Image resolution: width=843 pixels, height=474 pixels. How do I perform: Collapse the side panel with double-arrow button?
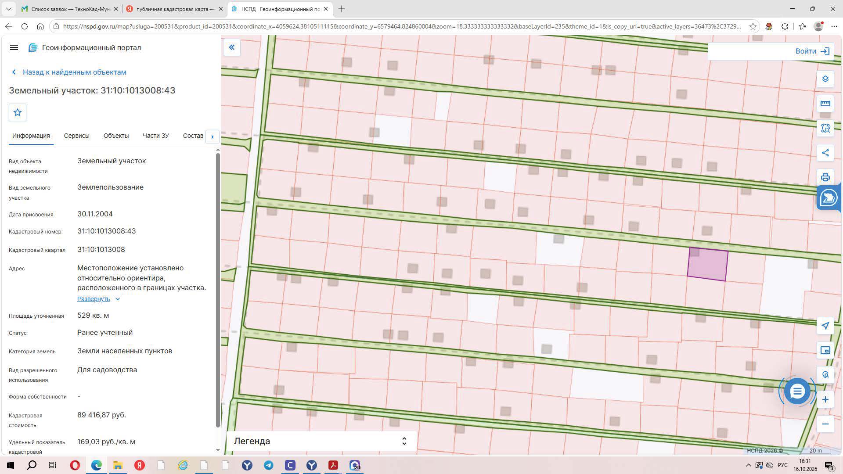pyautogui.click(x=232, y=47)
